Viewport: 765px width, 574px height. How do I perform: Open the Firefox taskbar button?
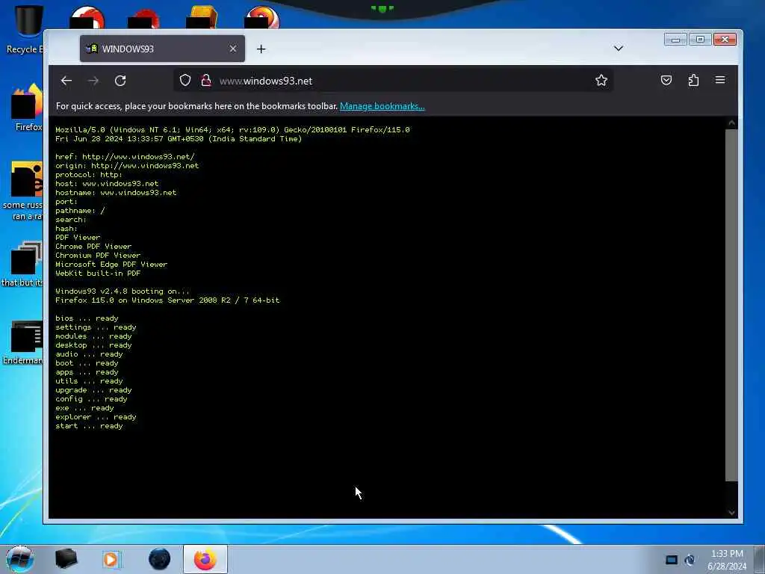[x=205, y=559]
